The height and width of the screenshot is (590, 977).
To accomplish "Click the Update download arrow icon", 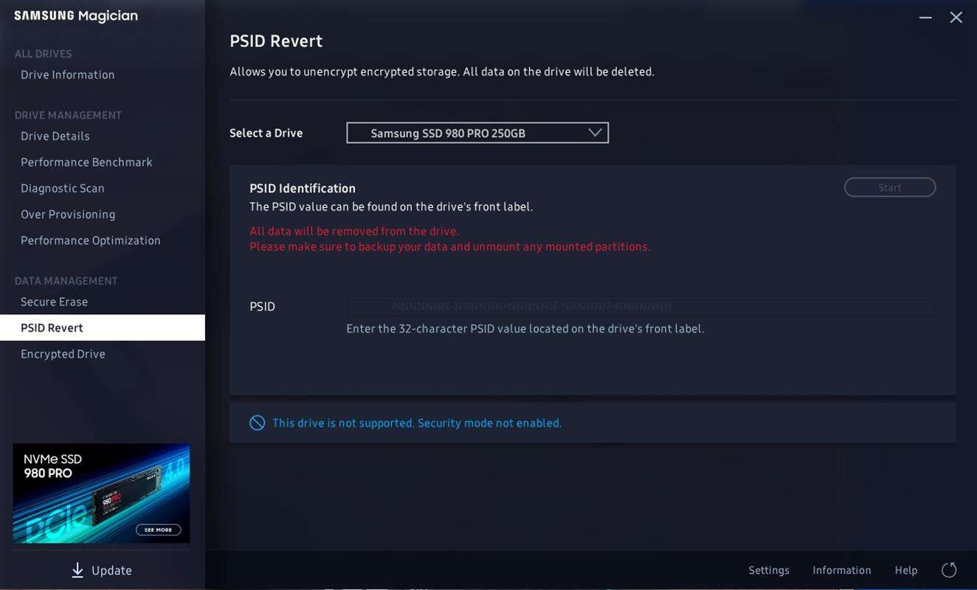I will (x=77, y=570).
